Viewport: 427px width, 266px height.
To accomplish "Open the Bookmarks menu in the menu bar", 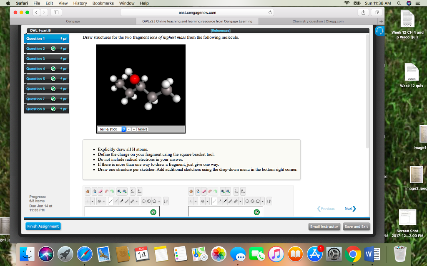I will [103, 3].
